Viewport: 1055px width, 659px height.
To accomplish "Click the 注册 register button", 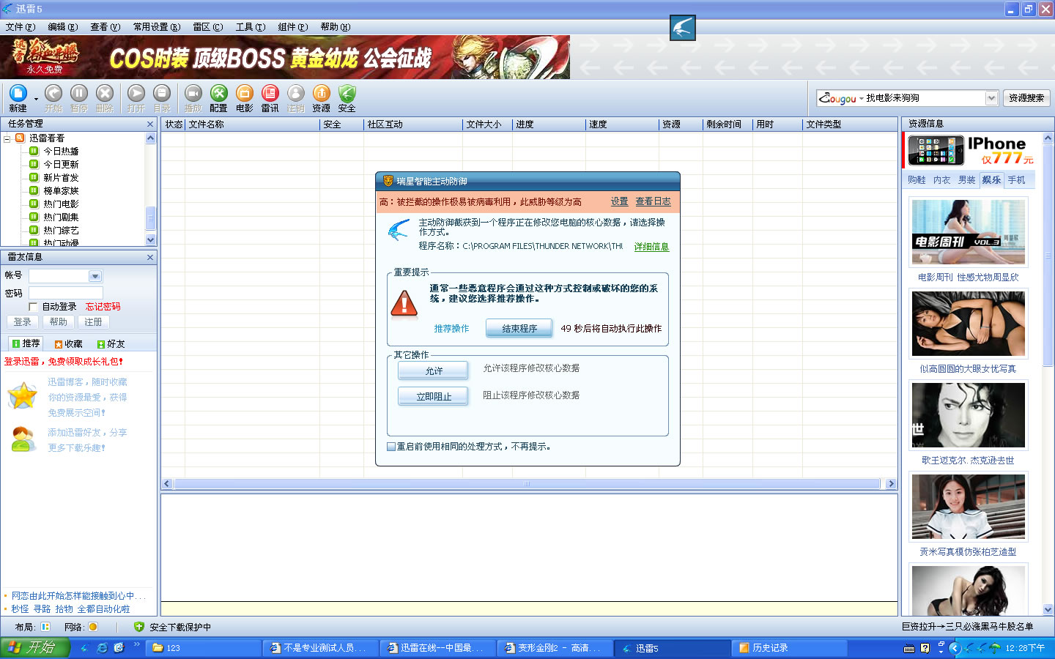I will click(x=93, y=322).
